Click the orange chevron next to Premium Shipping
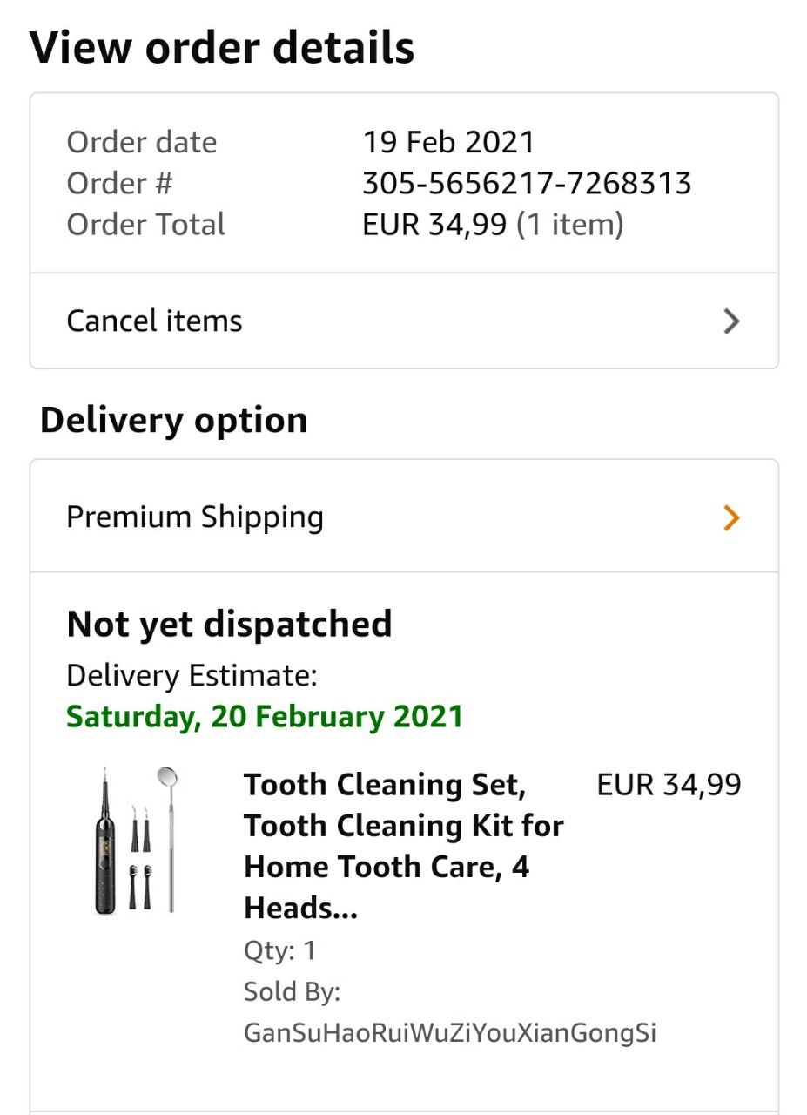The image size is (807, 1115). 731,517
